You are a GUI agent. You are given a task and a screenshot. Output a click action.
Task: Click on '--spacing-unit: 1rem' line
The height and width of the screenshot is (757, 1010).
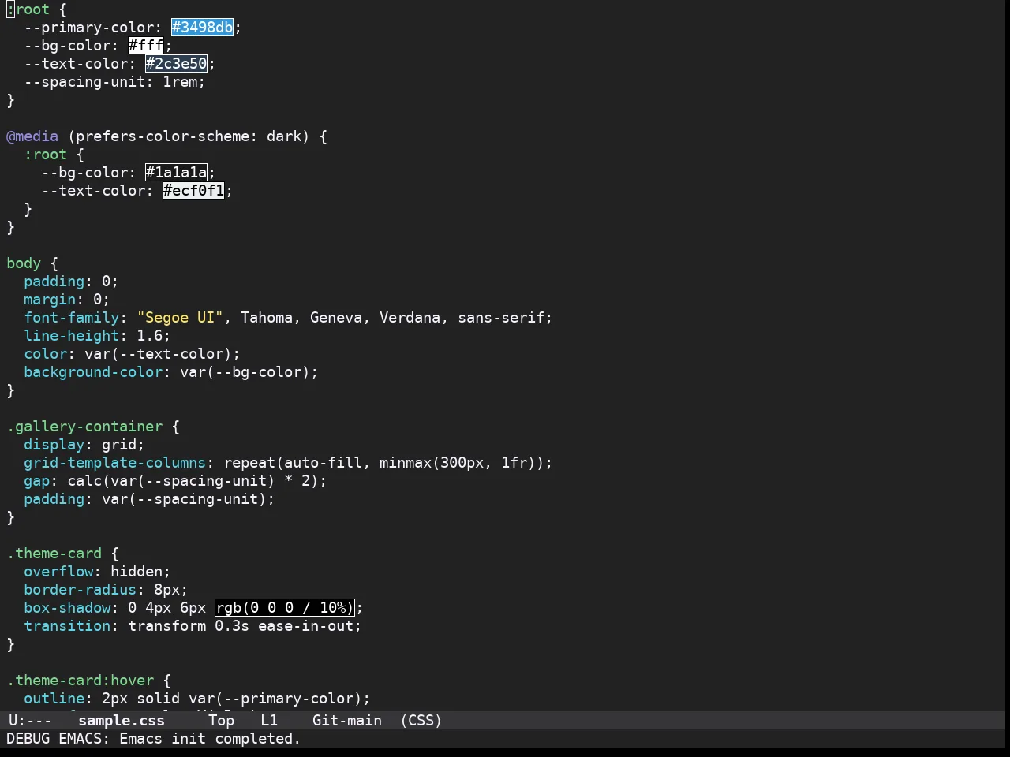[114, 82]
